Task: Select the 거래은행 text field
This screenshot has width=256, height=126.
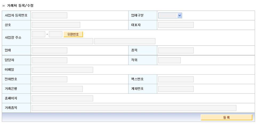Action: [x=57, y=89]
